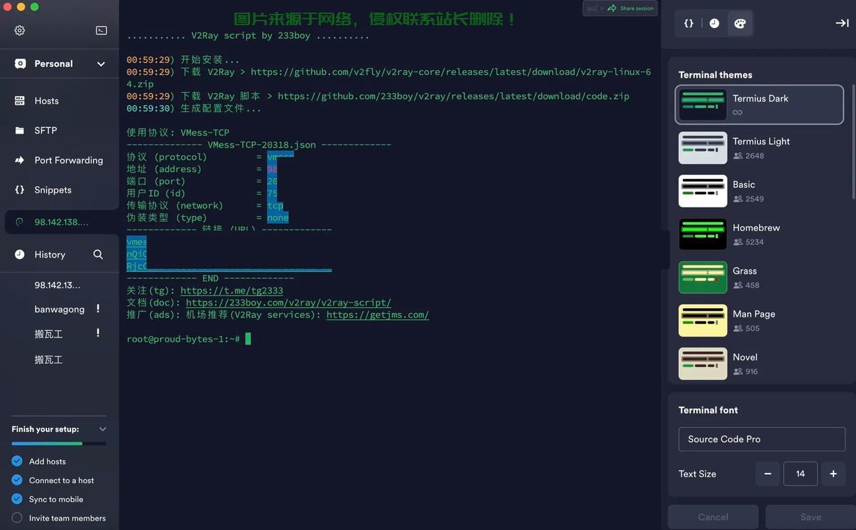Open the t.me/tg2333 link
This screenshot has height=530, width=856.
(231, 290)
